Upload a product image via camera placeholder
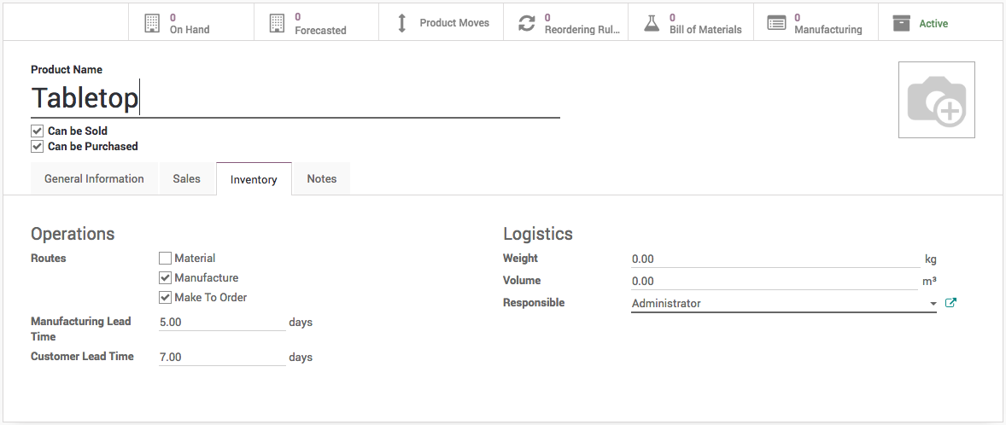The height and width of the screenshot is (425, 1006). (x=936, y=100)
